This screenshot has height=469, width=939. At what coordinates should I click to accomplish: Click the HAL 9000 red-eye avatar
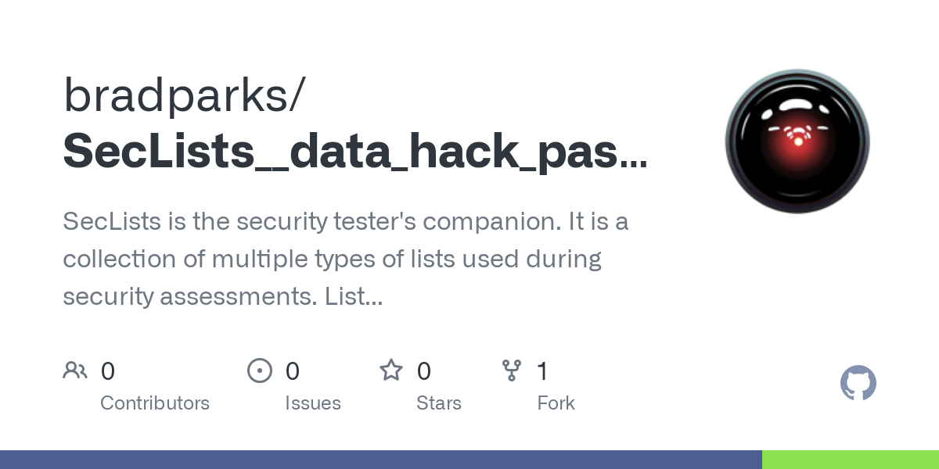pyautogui.click(x=797, y=141)
